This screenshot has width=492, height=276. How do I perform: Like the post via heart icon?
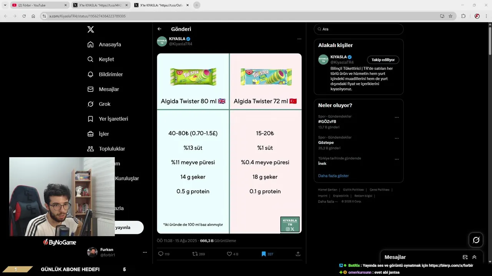(229, 254)
